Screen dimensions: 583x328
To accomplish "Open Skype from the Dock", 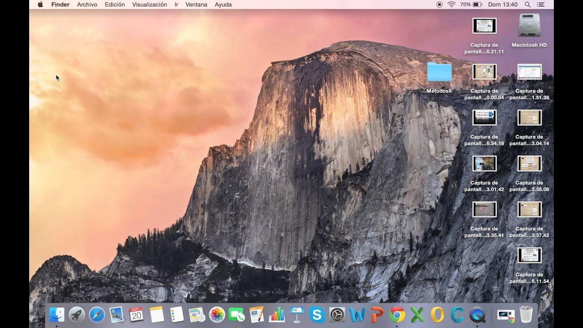I will (317, 314).
